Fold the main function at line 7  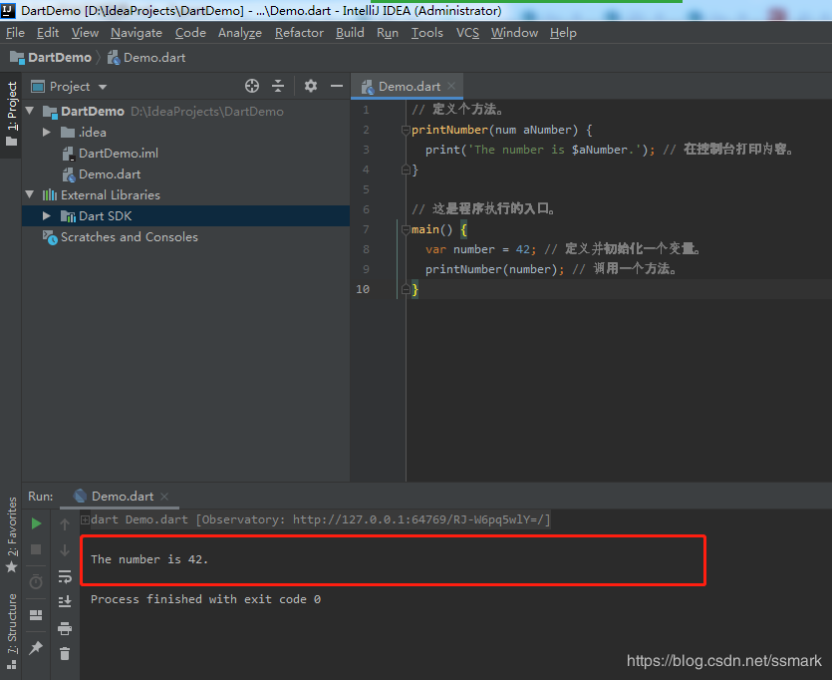tap(406, 230)
